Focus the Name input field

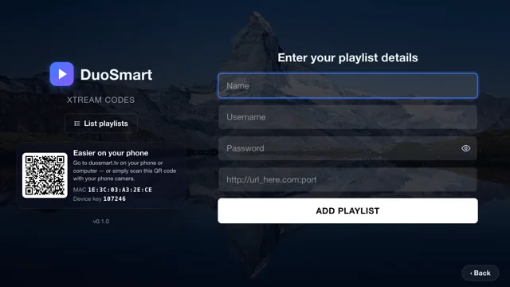(x=347, y=85)
